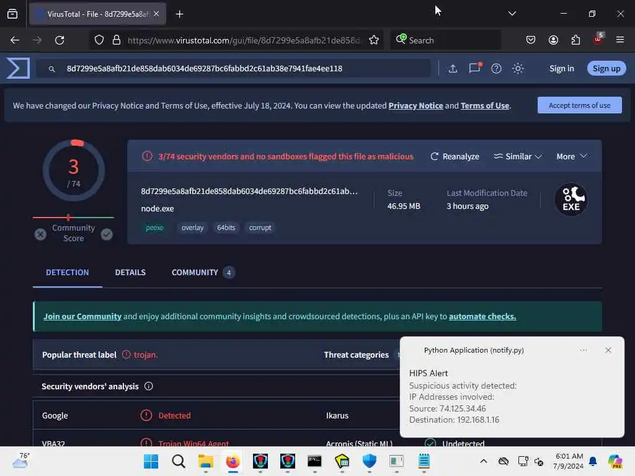Open Firefox View tab icon
The width and height of the screenshot is (635, 476).
[12, 14]
